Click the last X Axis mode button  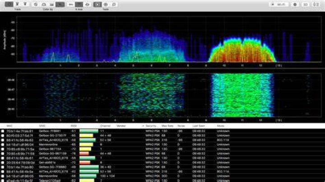pos(87,5)
